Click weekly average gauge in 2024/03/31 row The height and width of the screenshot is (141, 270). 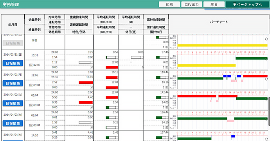coord(137,57)
